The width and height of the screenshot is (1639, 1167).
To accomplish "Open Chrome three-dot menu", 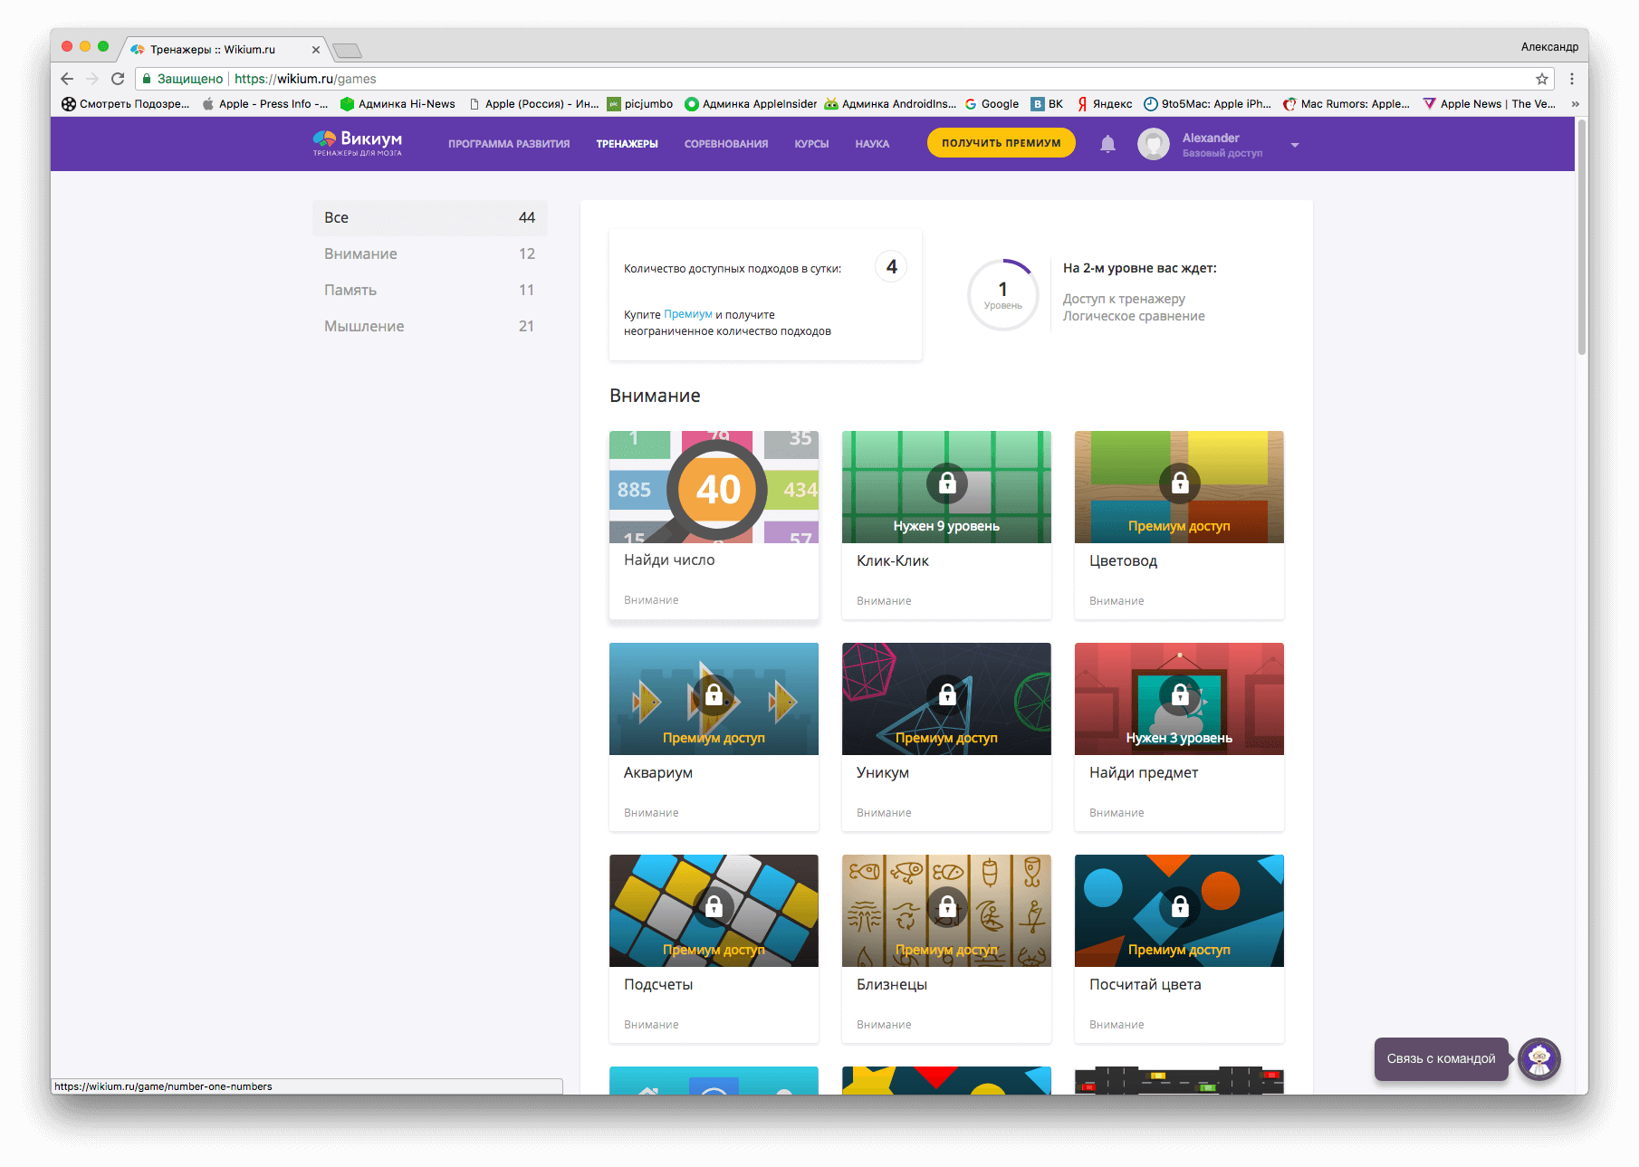I will pyautogui.click(x=1572, y=79).
